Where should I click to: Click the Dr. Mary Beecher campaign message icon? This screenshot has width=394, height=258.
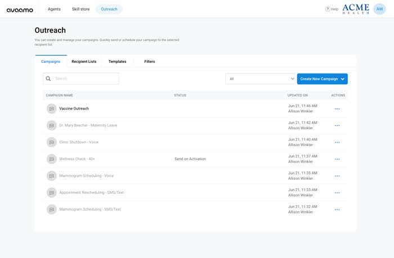pos(52,125)
